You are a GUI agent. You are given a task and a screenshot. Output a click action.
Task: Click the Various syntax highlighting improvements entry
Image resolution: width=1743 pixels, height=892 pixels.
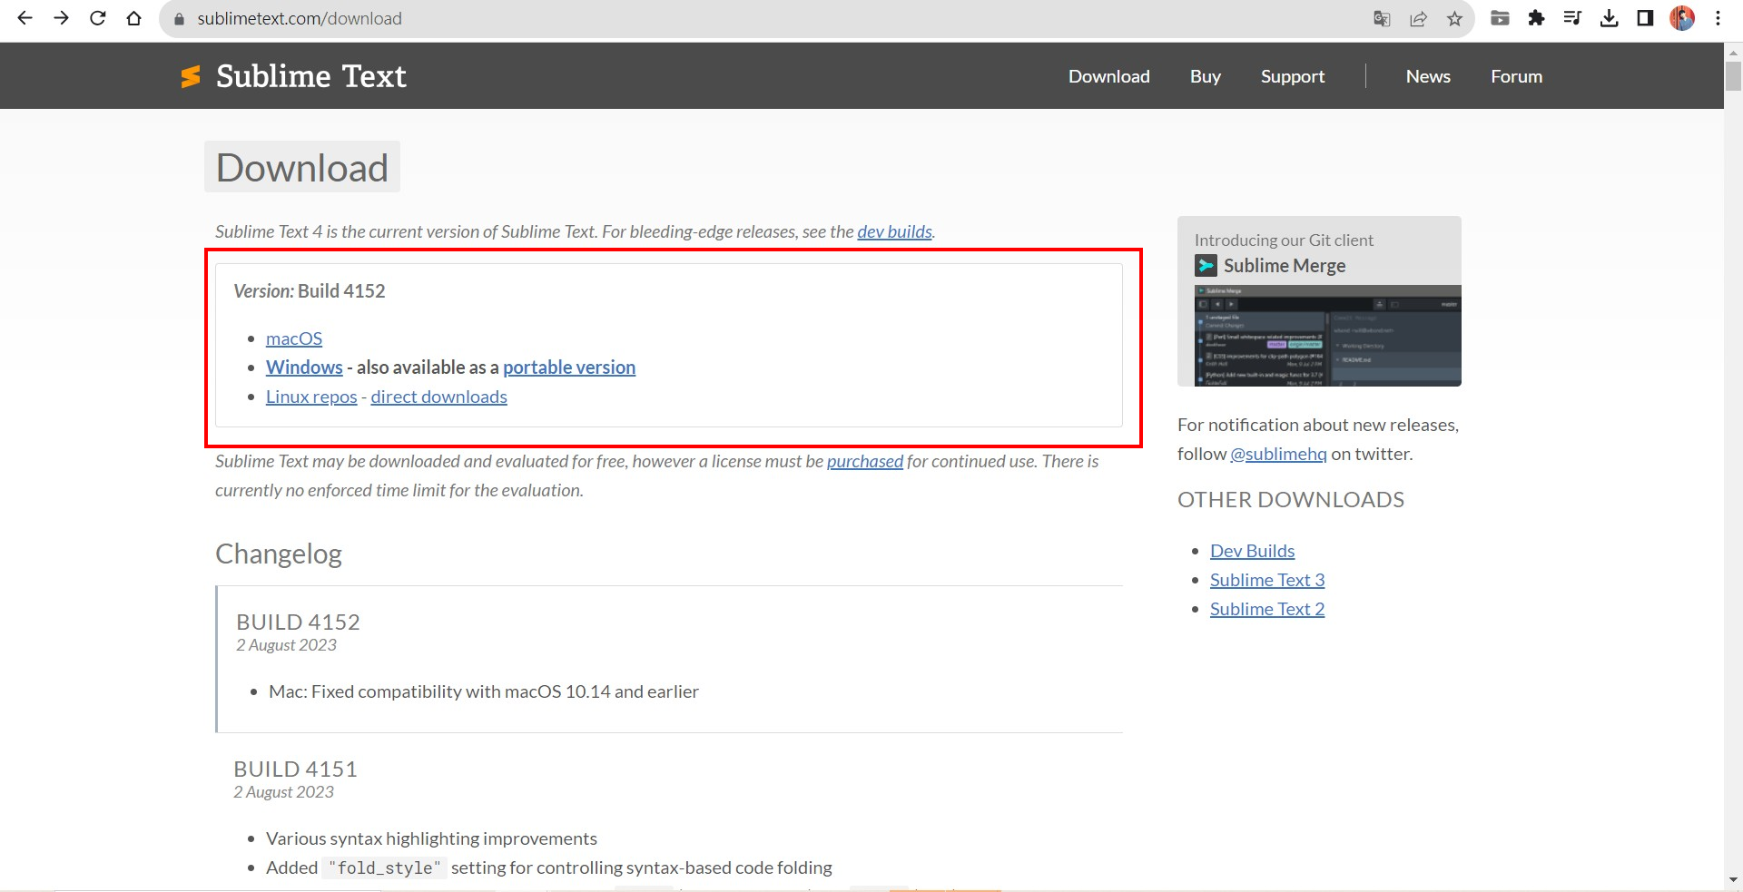pyautogui.click(x=431, y=838)
